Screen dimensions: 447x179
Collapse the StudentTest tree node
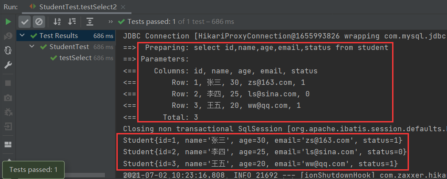[x=32, y=47]
